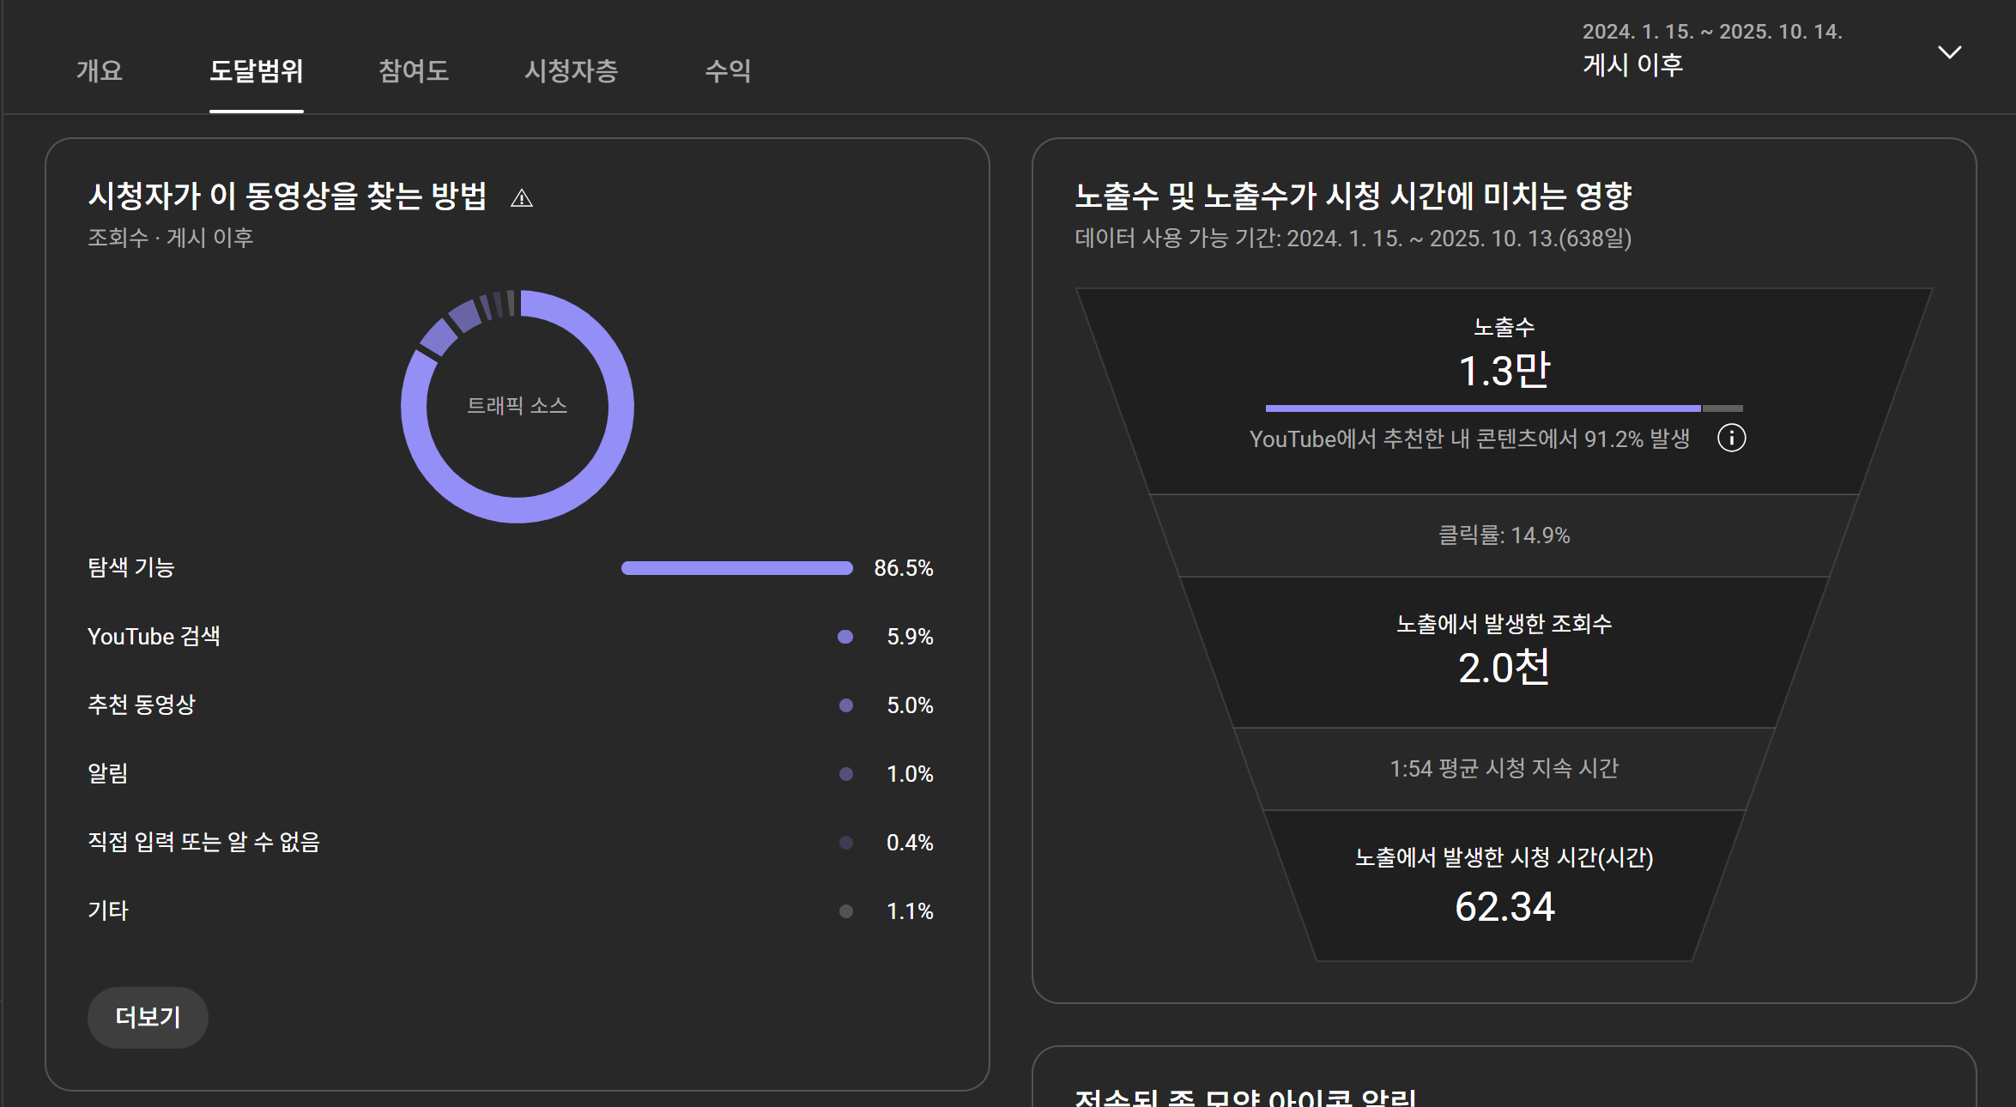Select the 도달범위 tab

coord(256,70)
